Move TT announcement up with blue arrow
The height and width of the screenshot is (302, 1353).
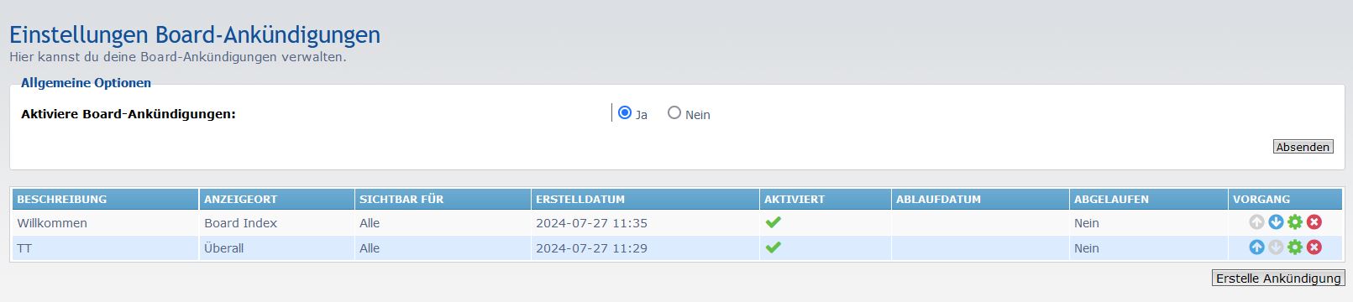[1256, 247]
